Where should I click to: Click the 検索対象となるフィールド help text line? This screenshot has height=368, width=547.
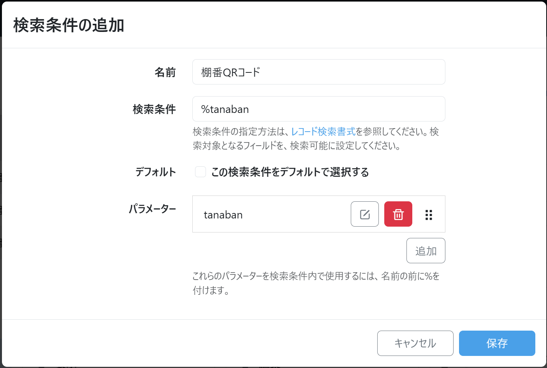click(296, 146)
